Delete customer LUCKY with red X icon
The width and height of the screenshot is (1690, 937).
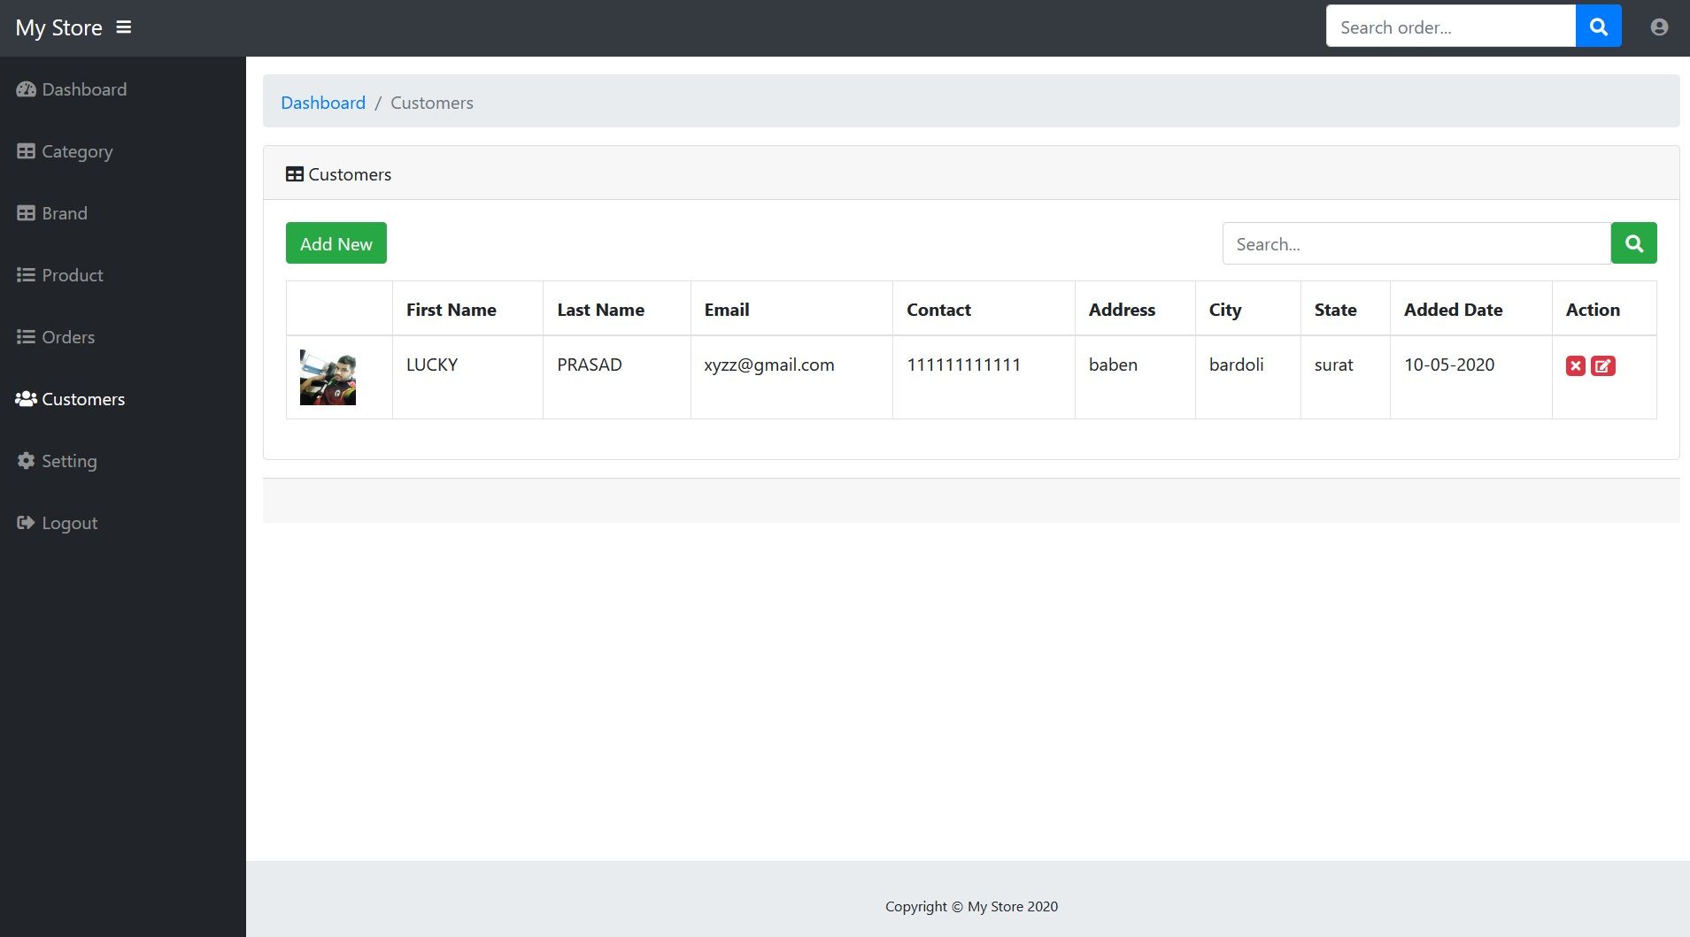click(1576, 366)
